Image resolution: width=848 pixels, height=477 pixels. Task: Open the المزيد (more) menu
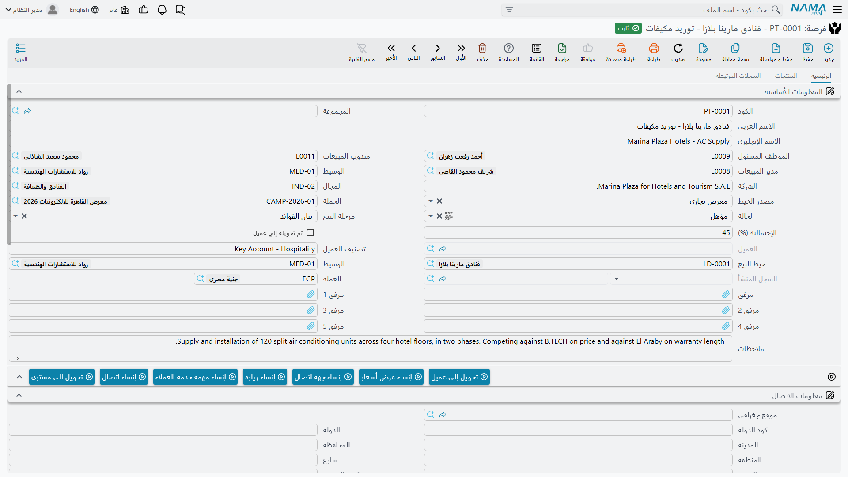[21, 52]
